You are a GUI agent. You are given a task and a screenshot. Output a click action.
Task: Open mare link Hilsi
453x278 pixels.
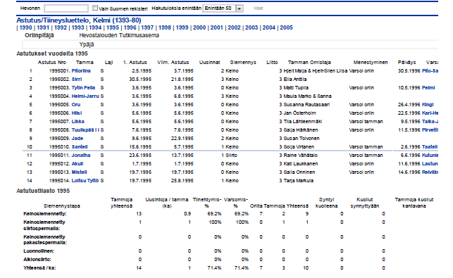[77, 113]
